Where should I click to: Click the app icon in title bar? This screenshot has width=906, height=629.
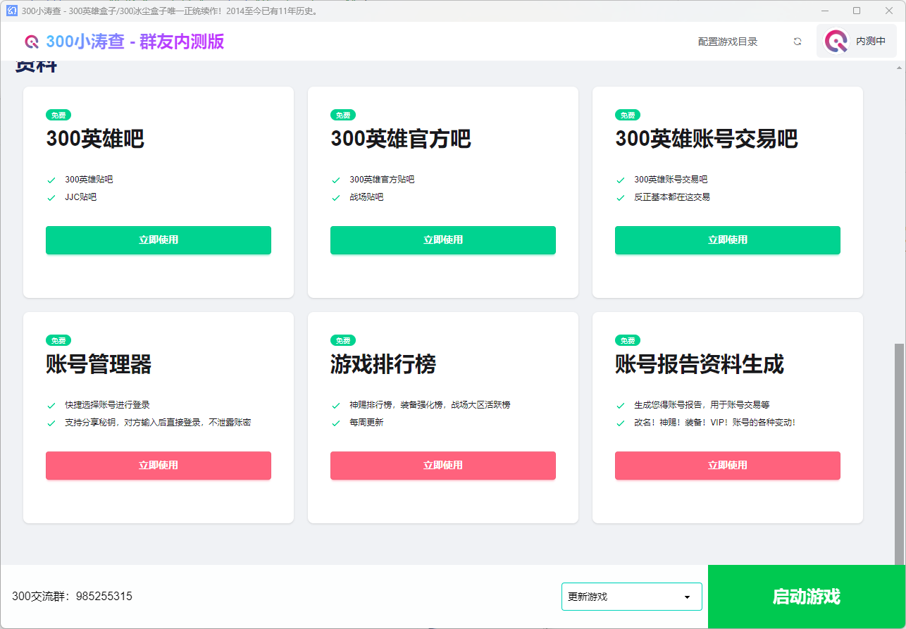point(11,11)
